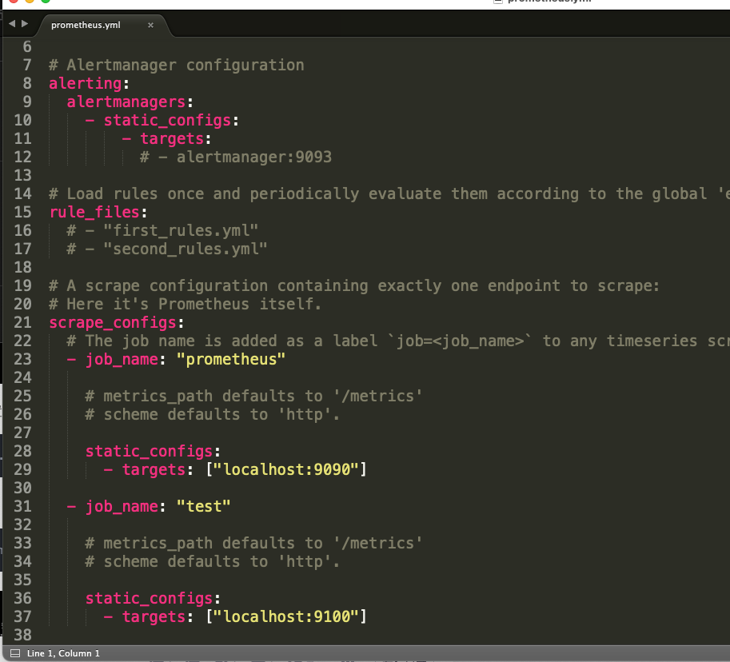Click 'scrape_configs' key
Viewport: 730px width, 662px height.
point(113,323)
